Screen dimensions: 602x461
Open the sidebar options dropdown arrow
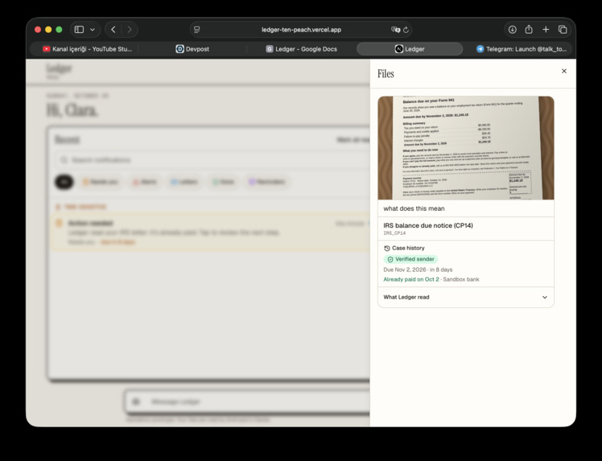pos(93,30)
